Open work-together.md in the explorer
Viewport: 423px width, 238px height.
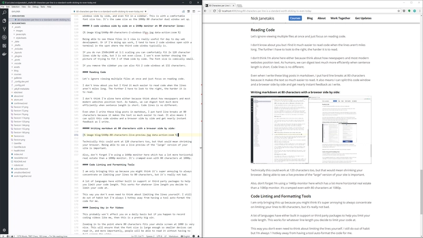pos(22,176)
